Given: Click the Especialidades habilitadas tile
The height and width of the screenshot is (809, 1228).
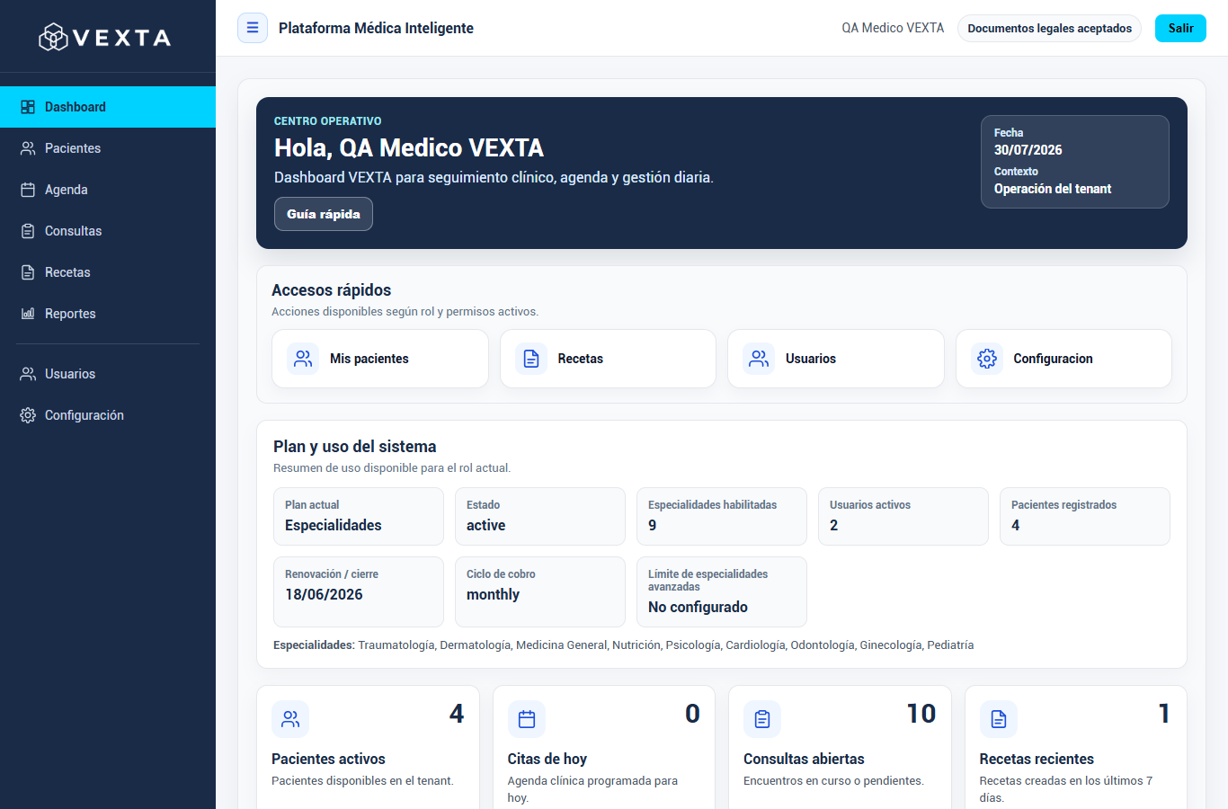Looking at the screenshot, I should coord(722,516).
